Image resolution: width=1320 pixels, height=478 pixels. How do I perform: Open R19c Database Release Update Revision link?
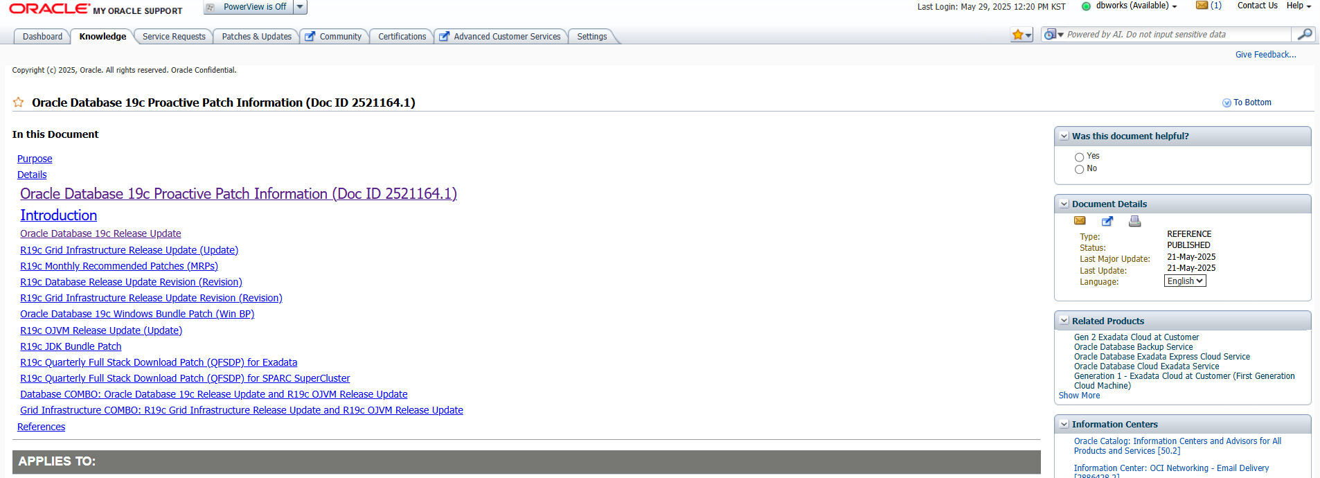point(131,282)
